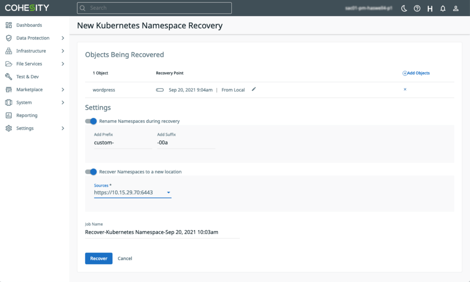Click into the Job Name field
The height and width of the screenshot is (282, 470).
pyautogui.click(x=162, y=232)
